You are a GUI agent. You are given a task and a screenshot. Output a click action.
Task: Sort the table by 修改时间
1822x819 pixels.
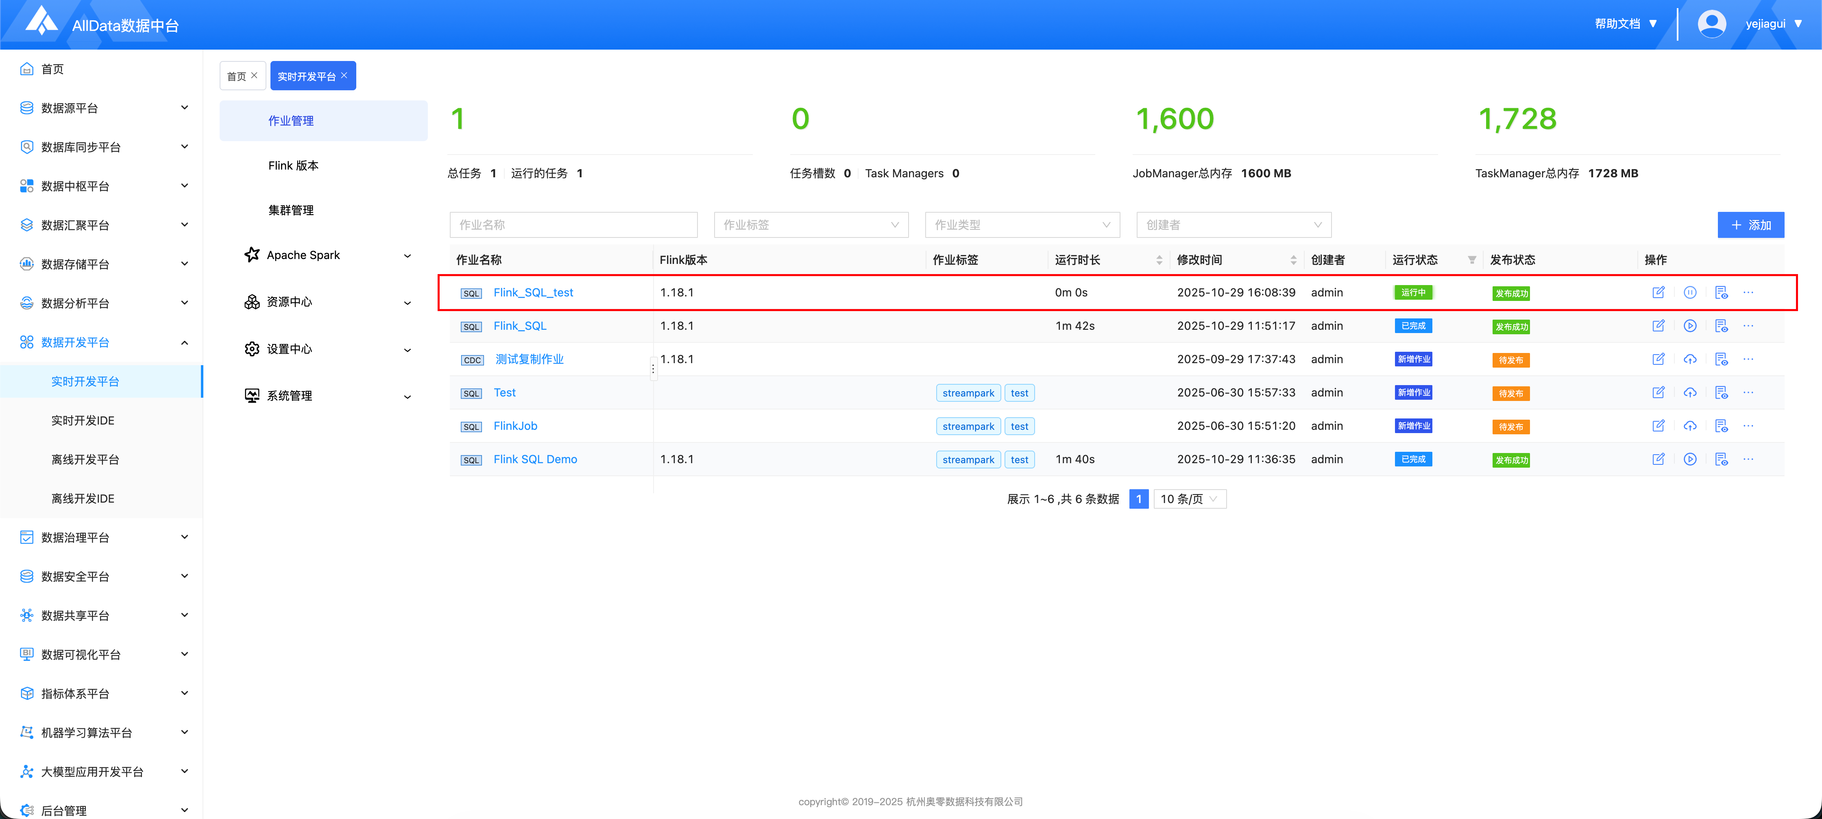1293,259
